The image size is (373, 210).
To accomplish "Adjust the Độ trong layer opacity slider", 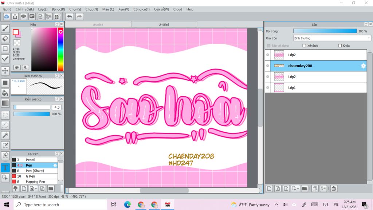I will click(x=325, y=31).
